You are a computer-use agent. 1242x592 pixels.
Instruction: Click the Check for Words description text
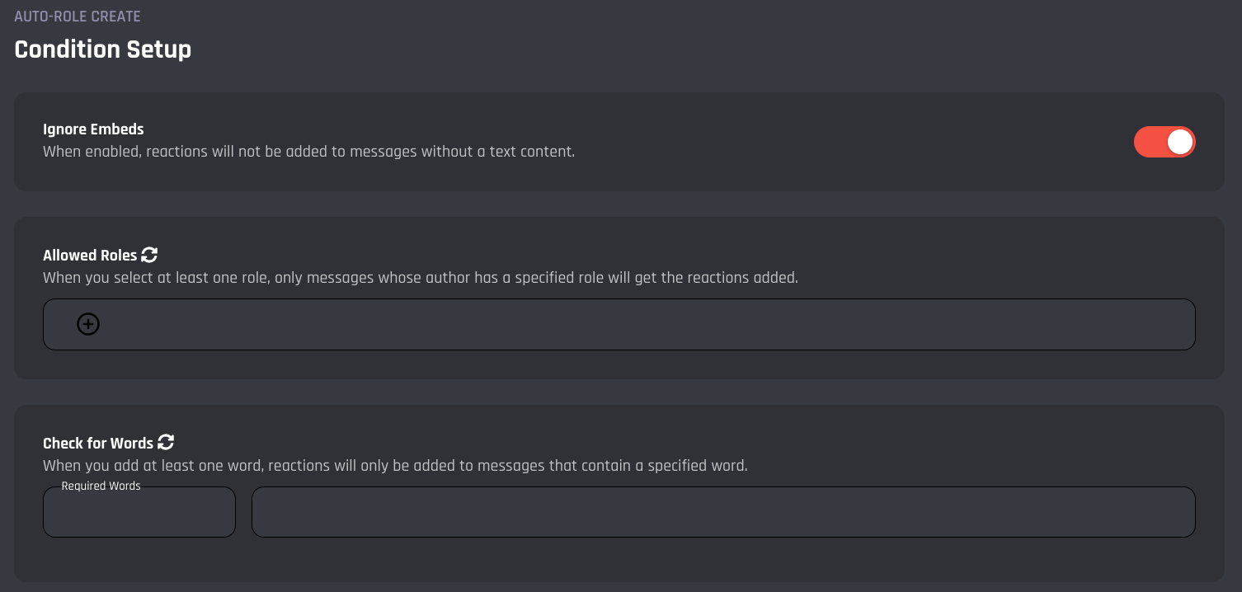pos(394,466)
